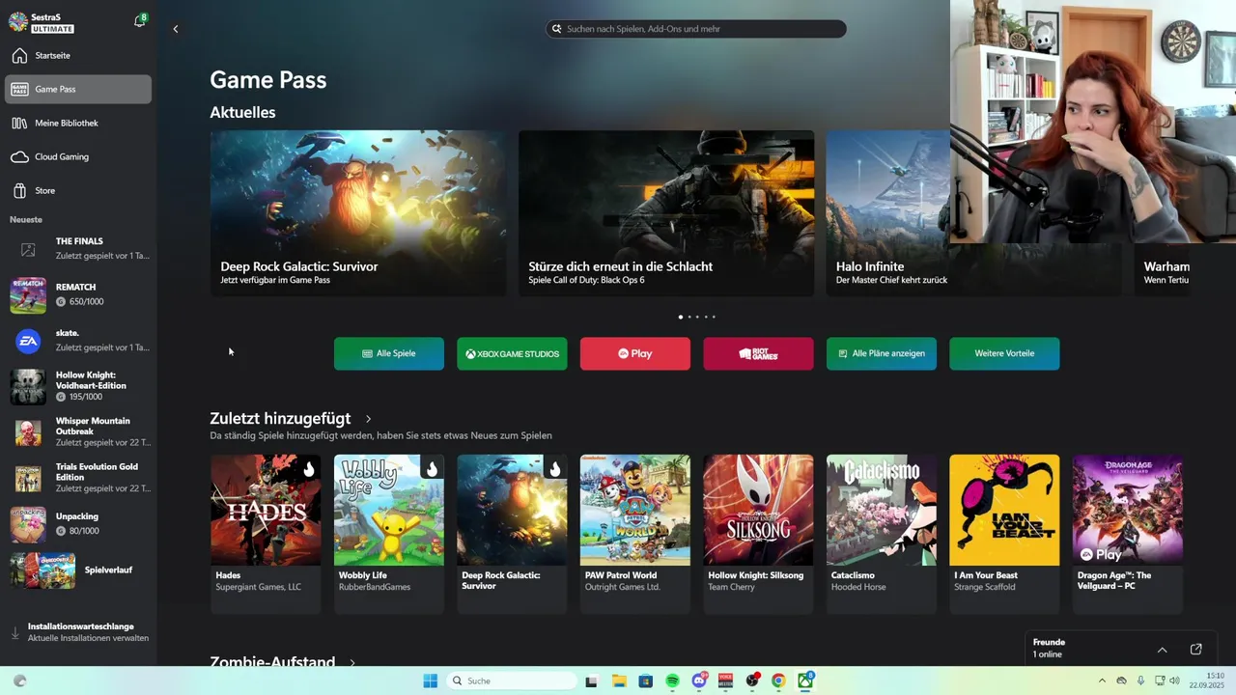This screenshot has height=695, width=1236.
Task: Open skate. from recent games
Action: [x=78, y=340]
